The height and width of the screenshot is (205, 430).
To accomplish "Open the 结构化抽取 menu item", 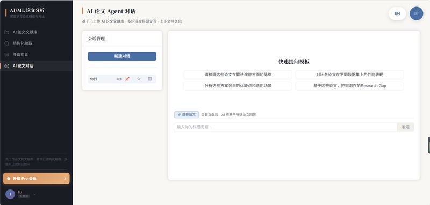I will tap(37, 43).
